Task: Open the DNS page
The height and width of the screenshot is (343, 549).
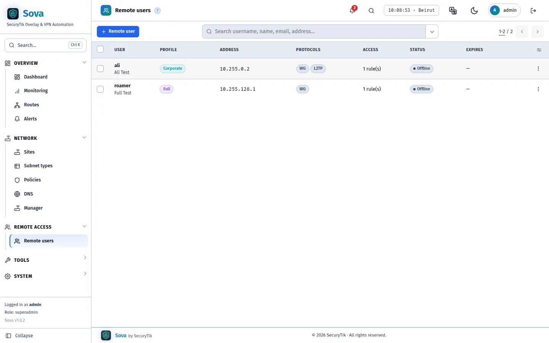Action: click(x=49, y=194)
